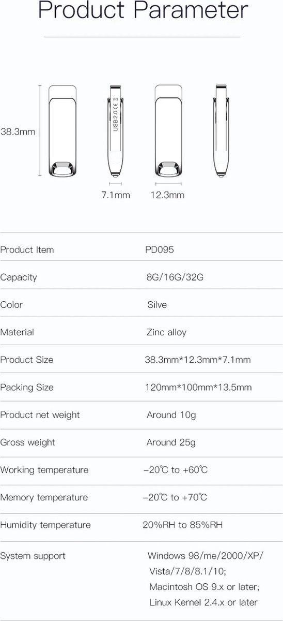The image size is (283, 621).
Task: Click the System support row label
Action: click(33, 556)
